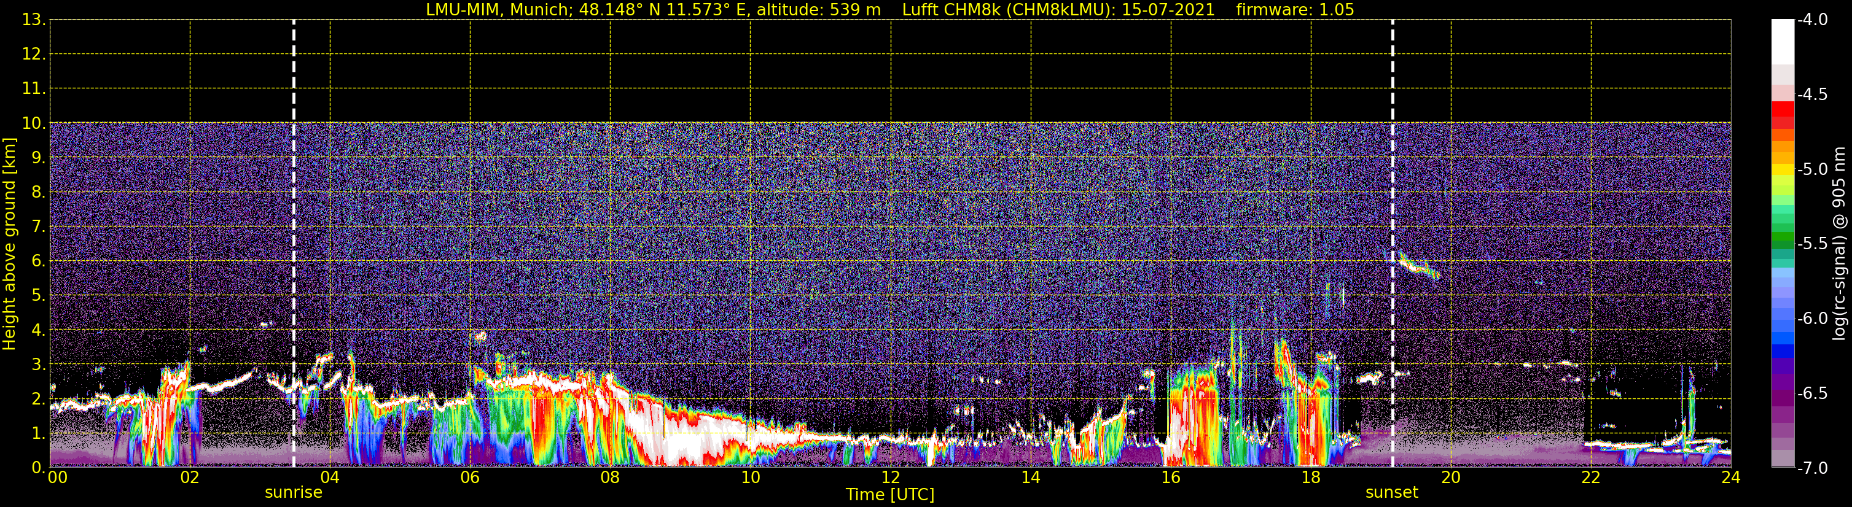1852x507 pixels.
Task: Click the '-5.0' colorbar tick label
Action: point(1811,169)
